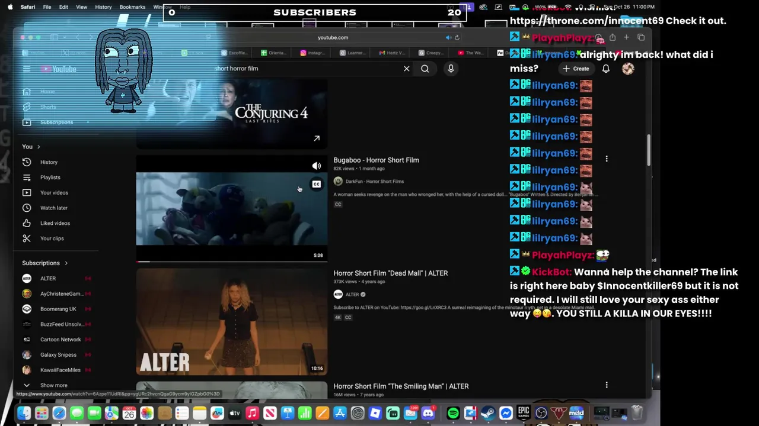Open the History menu in the menu bar
This screenshot has height=426, width=759.
pyautogui.click(x=103, y=7)
